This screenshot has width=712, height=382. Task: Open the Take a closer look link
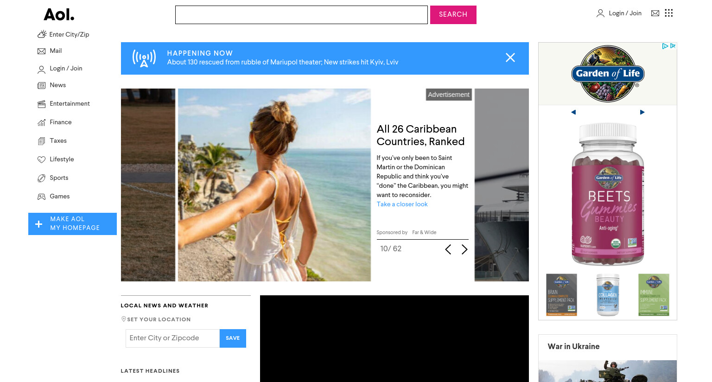(402, 204)
